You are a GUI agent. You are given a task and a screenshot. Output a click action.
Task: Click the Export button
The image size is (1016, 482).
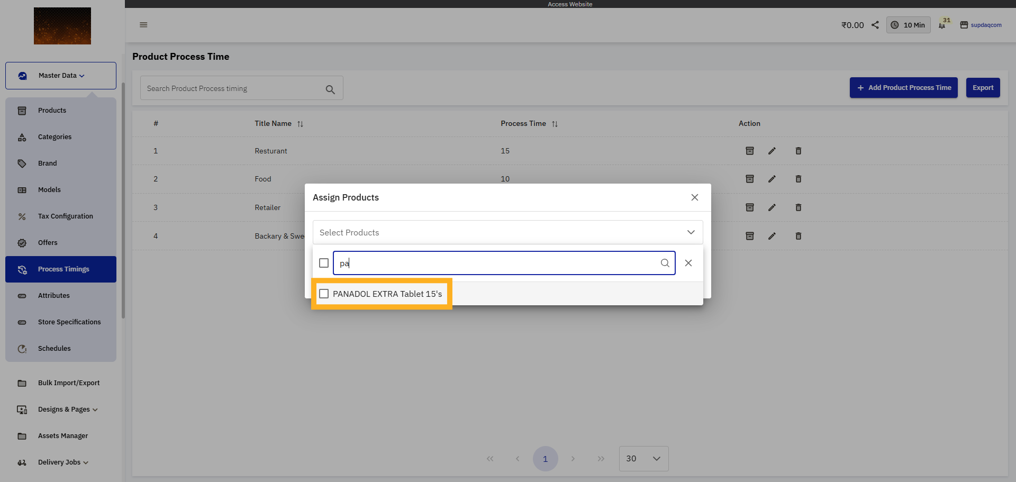coord(983,88)
